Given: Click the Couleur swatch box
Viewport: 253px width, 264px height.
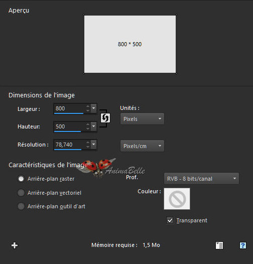Looking at the screenshot, I should tap(177, 199).
